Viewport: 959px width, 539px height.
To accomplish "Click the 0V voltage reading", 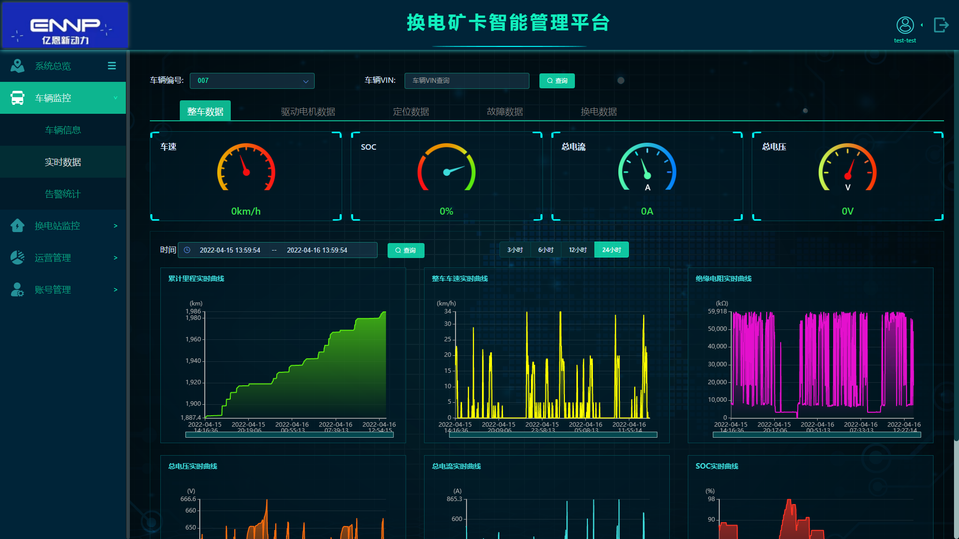I will [x=848, y=211].
